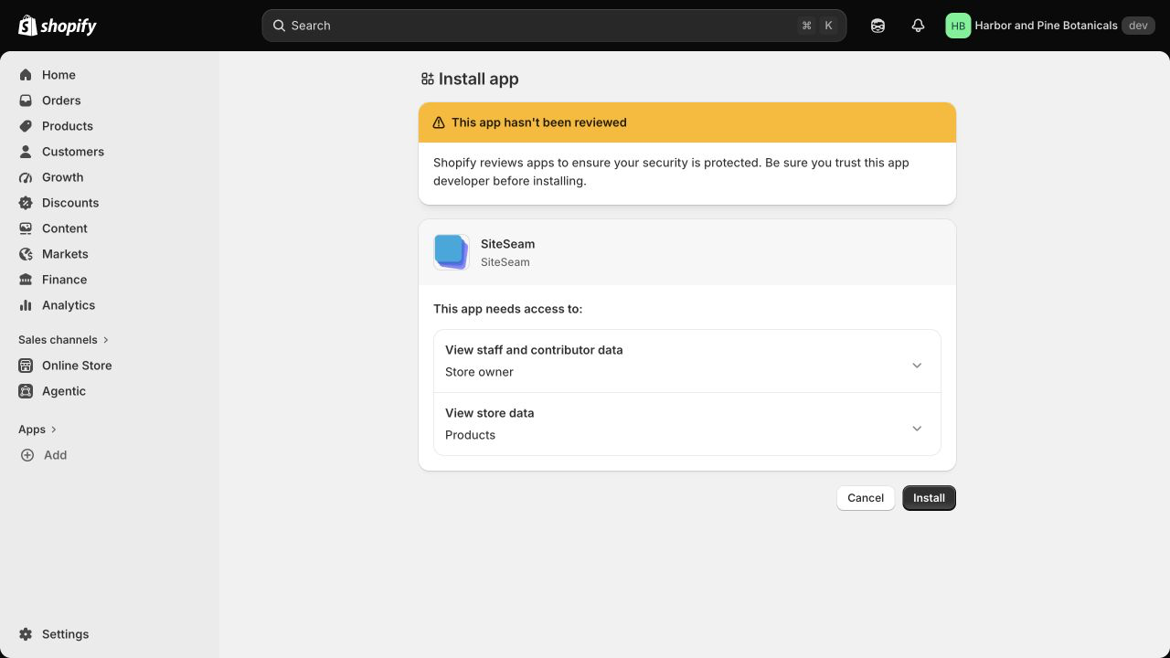Click the 'Store owner' text
1170x658 pixels.
point(479,372)
